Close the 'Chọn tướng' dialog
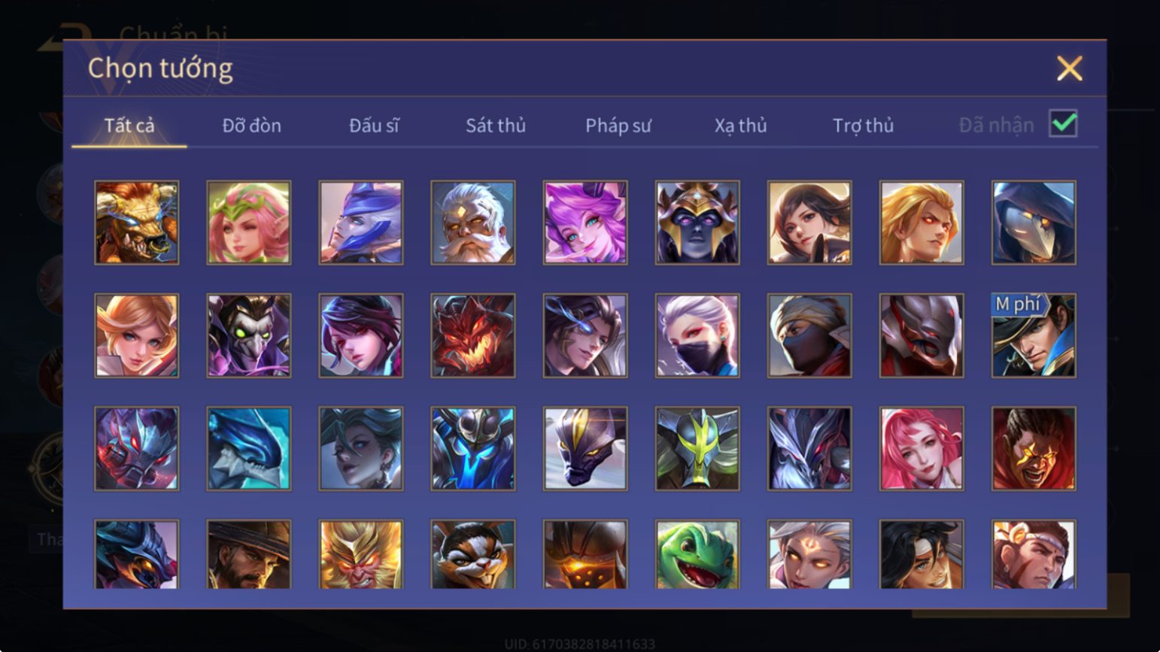 [1069, 68]
